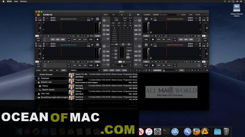Toggle headphone cue on deck 1
Screen dimensions: 245x137
pyautogui.click(x=98, y=19)
